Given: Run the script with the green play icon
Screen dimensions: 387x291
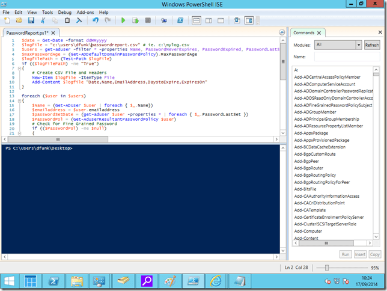Looking at the screenshot, I should (x=123, y=20).
